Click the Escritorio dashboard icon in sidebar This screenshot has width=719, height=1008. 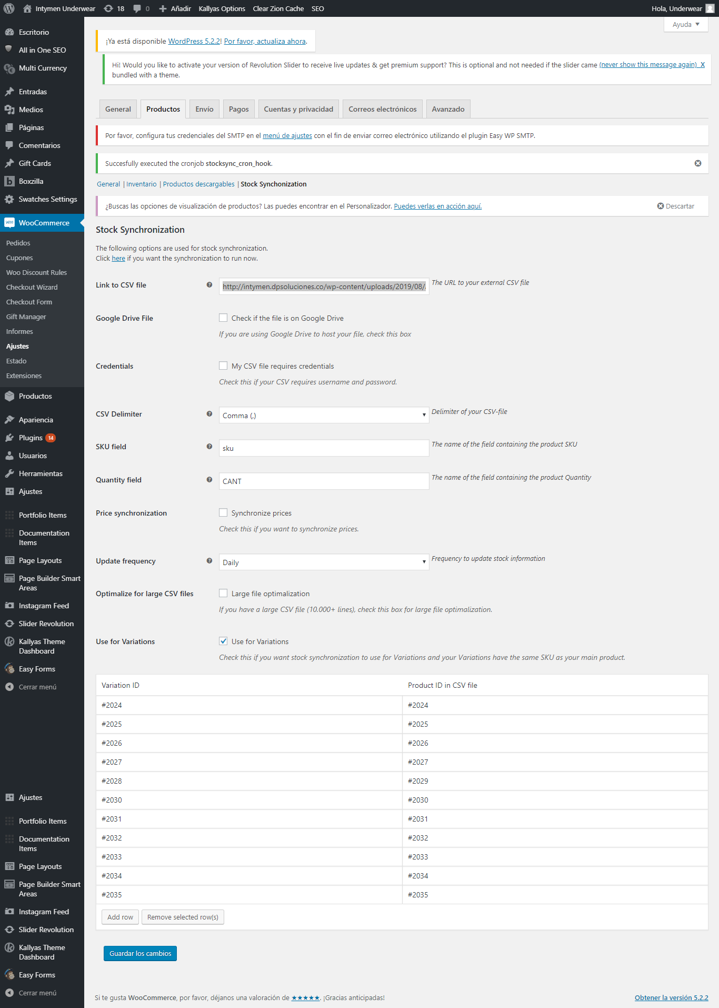point(9,32)
